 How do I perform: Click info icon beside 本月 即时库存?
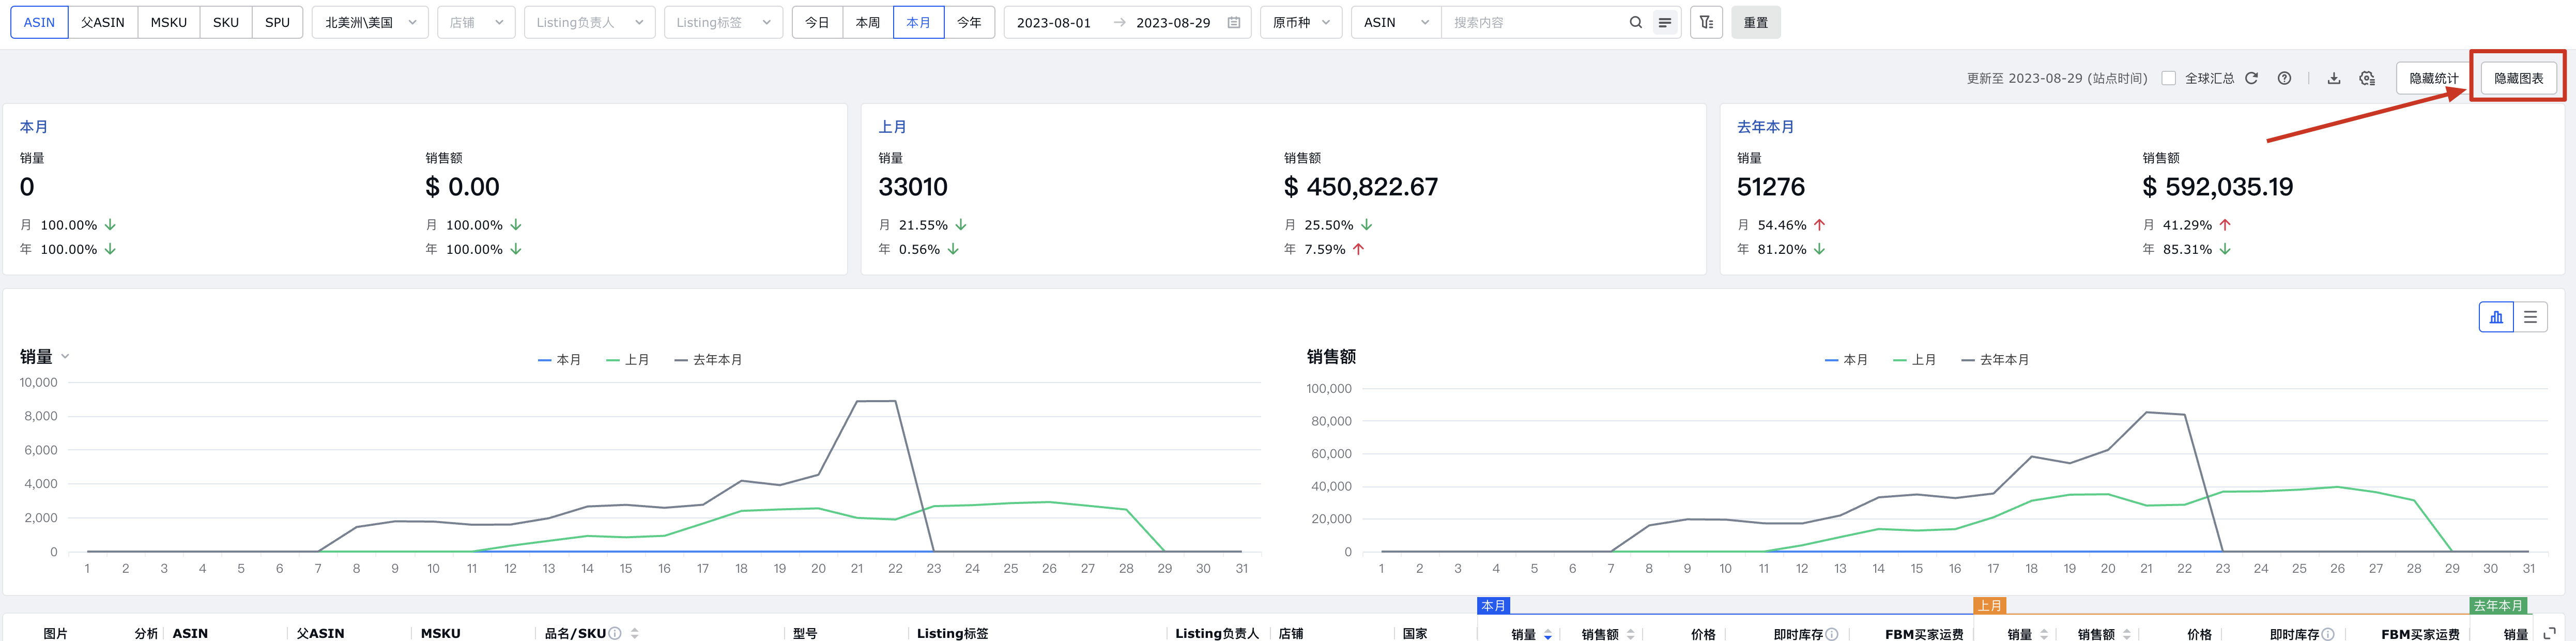coord(1832,634)
